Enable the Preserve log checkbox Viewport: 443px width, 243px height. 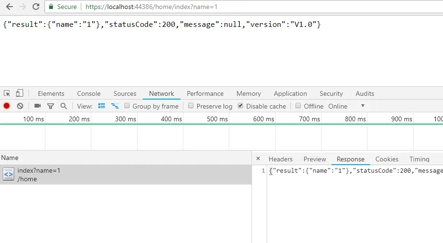pos(191,106)
